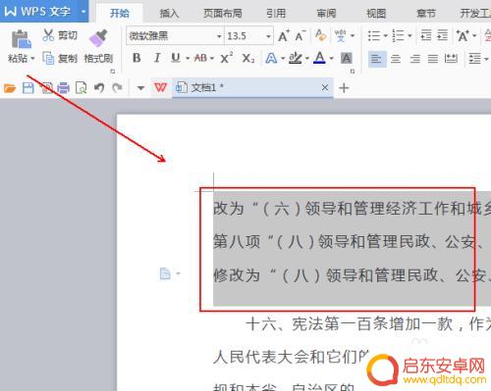This screenshot has height=391, width=491.
Task: Set paragraph to align right
Action: 414,59
